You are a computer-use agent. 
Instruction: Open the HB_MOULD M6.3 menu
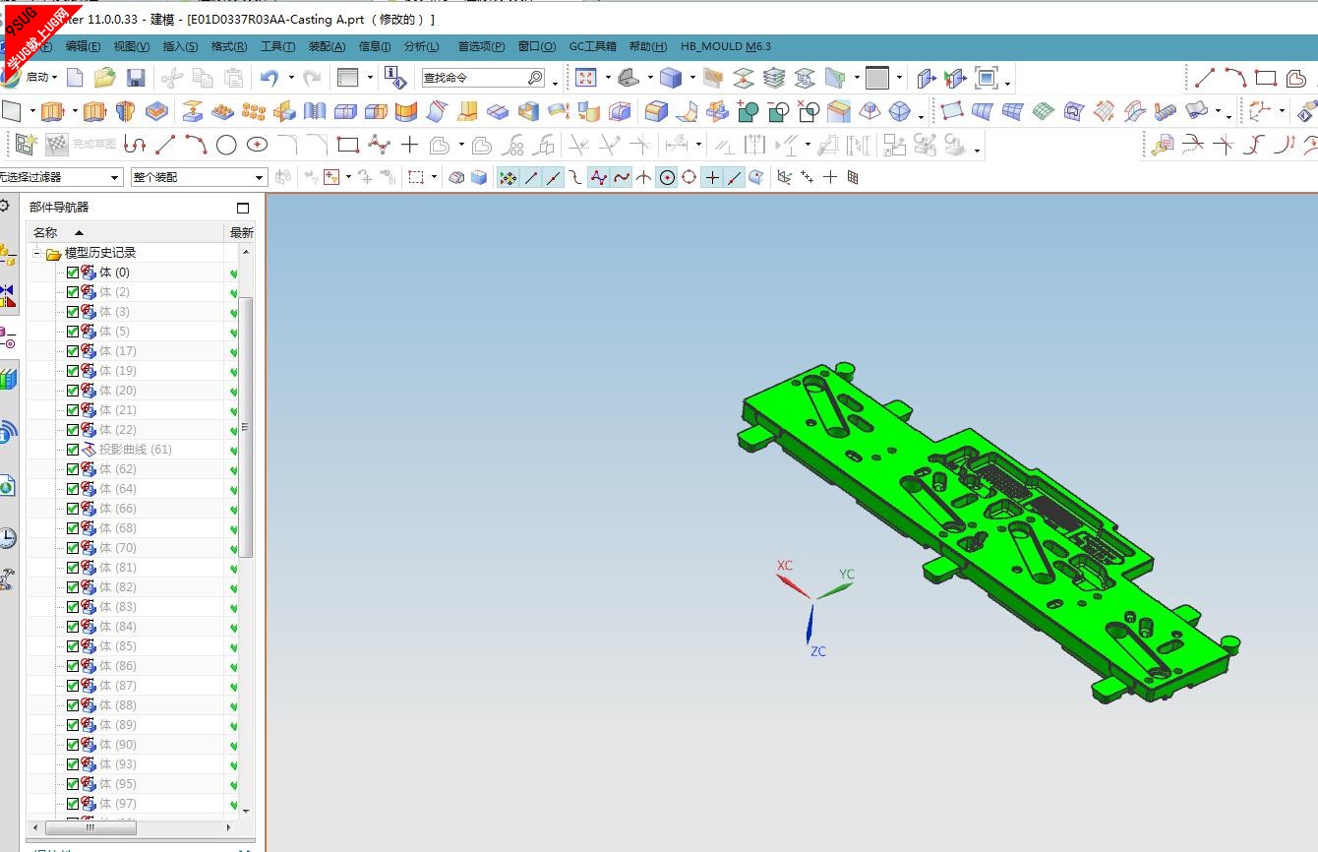[726, 46]
